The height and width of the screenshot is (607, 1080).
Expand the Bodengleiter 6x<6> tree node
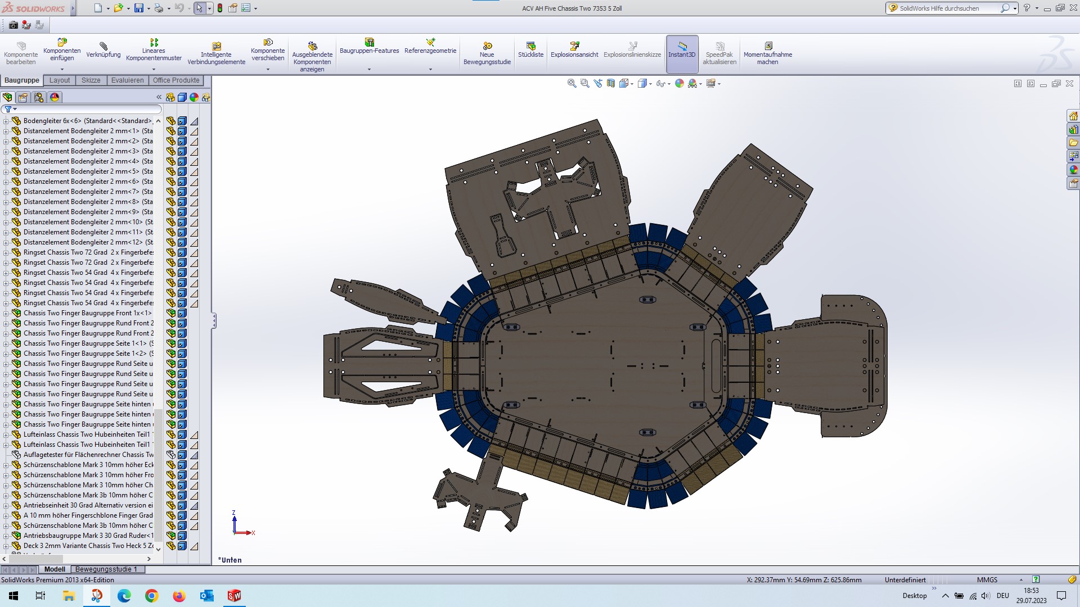point(6,121)
